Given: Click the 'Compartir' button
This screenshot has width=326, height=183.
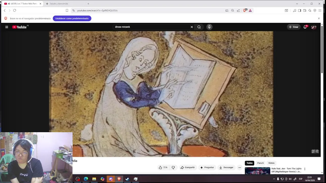Looking at the screenshot, I should point(187,167).
